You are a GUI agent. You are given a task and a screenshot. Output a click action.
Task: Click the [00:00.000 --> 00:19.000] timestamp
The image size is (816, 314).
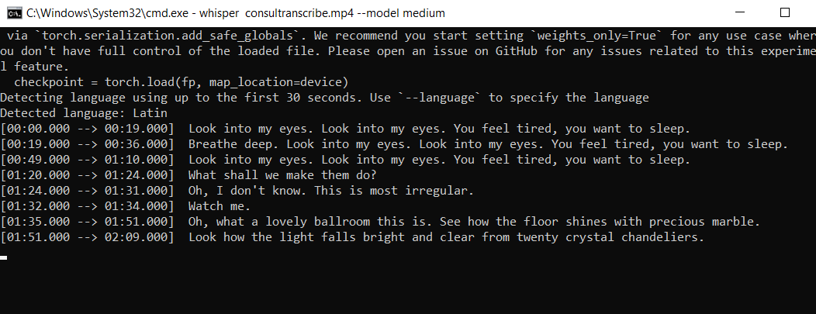(87, 129)
